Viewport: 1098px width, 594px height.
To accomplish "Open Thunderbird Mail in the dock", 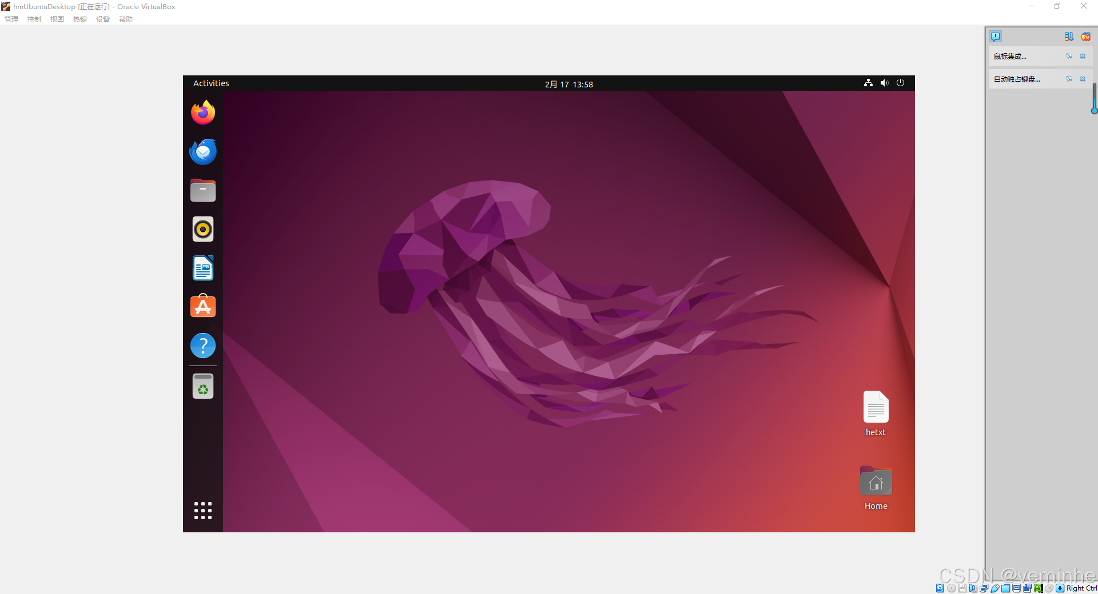I will [x=203, y=151].
